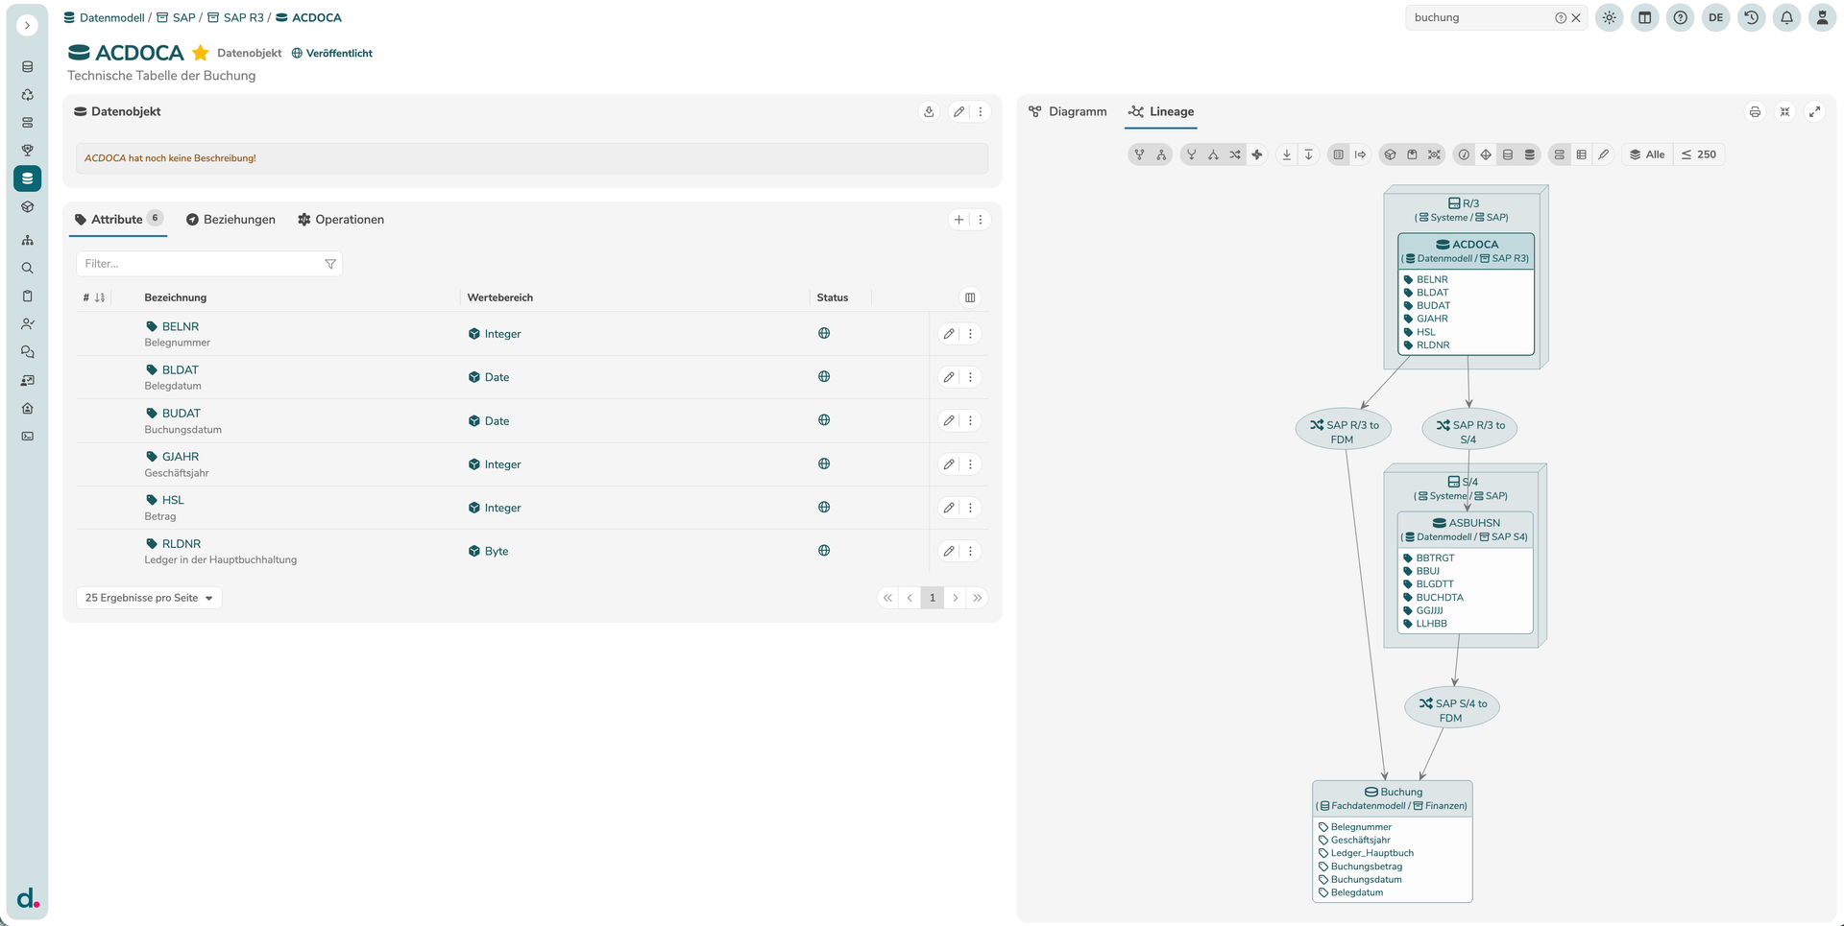
Task: Open the filter icon in the attribute search field
Action: point(330,263)
